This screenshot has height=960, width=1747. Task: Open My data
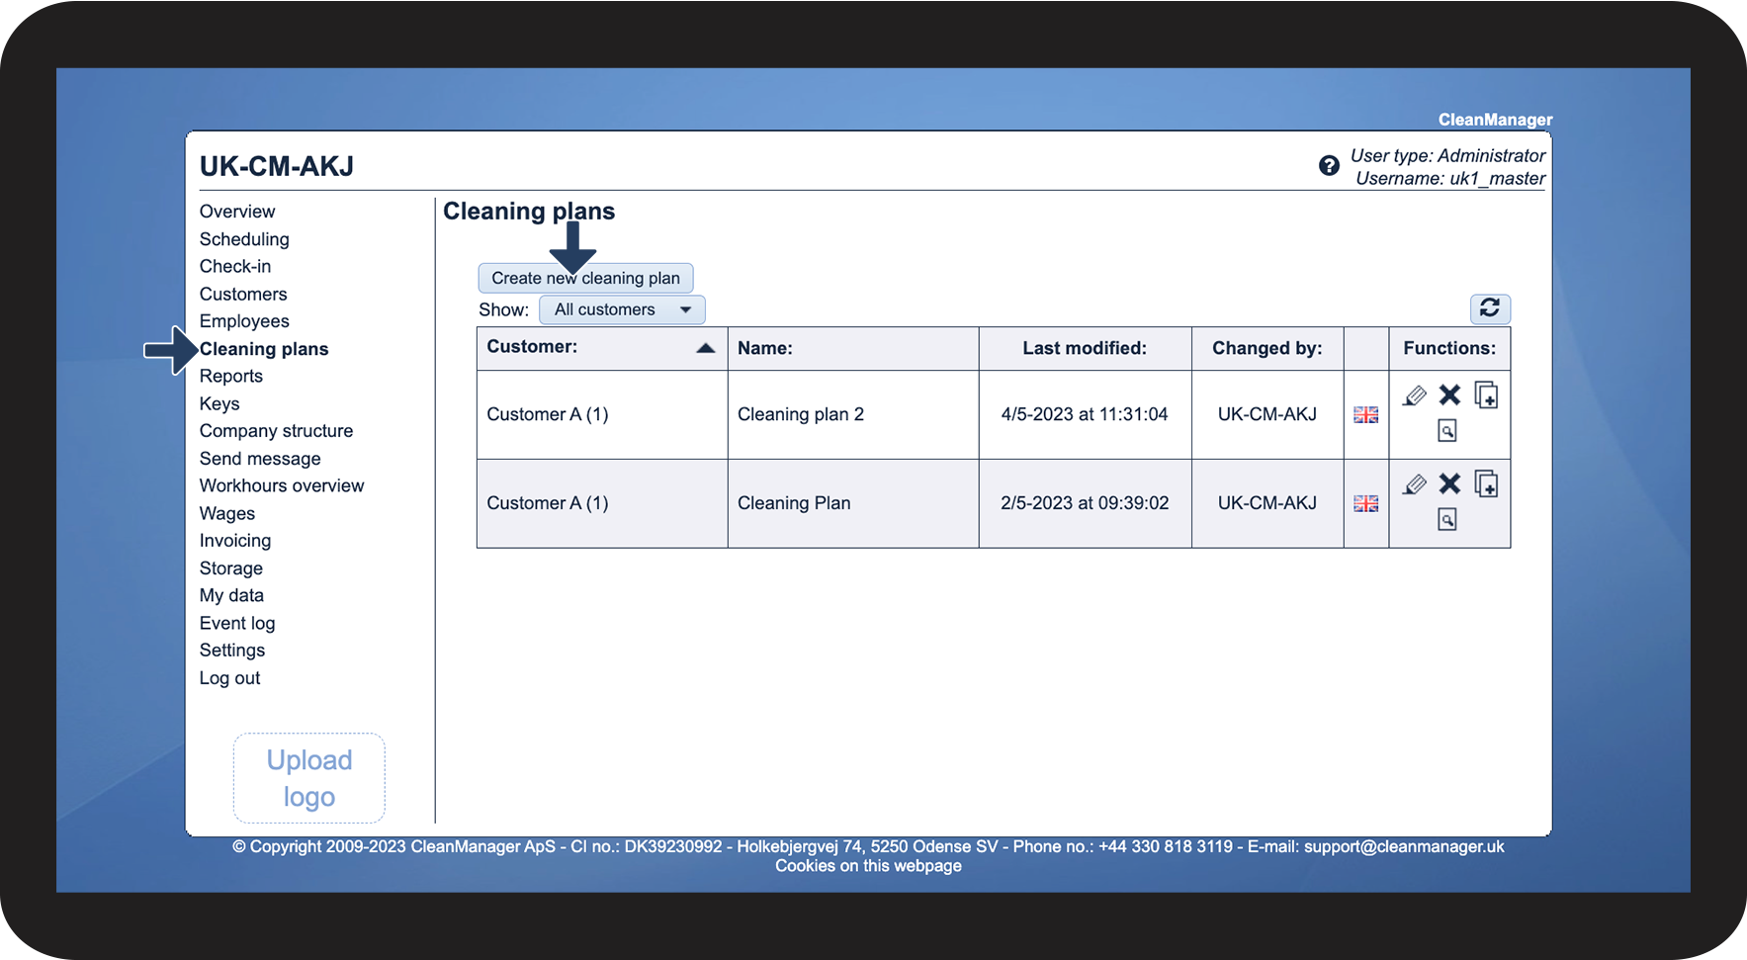231,595
